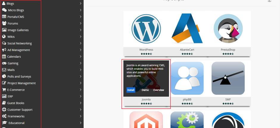280x128 pixels.
Task: Click the Joomla star rating
Action: point(146,104)
